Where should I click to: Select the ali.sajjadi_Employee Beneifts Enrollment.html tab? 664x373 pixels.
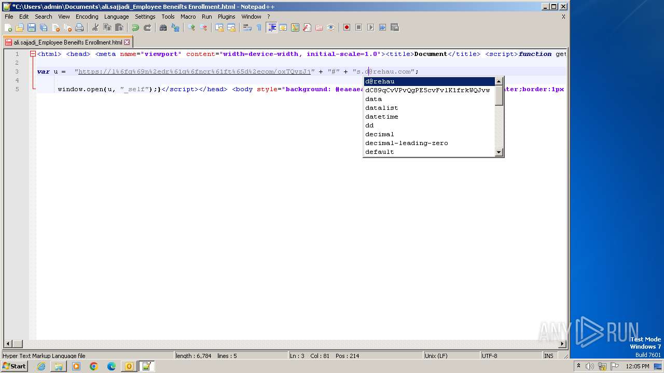(67, 42)
